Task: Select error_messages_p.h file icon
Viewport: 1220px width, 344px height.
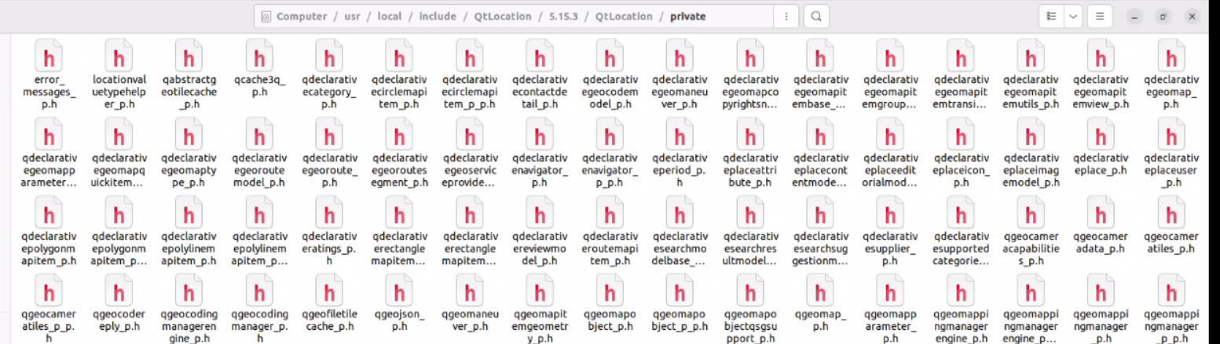Action: 49,56
